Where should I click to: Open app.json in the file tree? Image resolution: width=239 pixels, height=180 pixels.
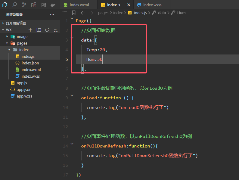(x=24, y=89)
